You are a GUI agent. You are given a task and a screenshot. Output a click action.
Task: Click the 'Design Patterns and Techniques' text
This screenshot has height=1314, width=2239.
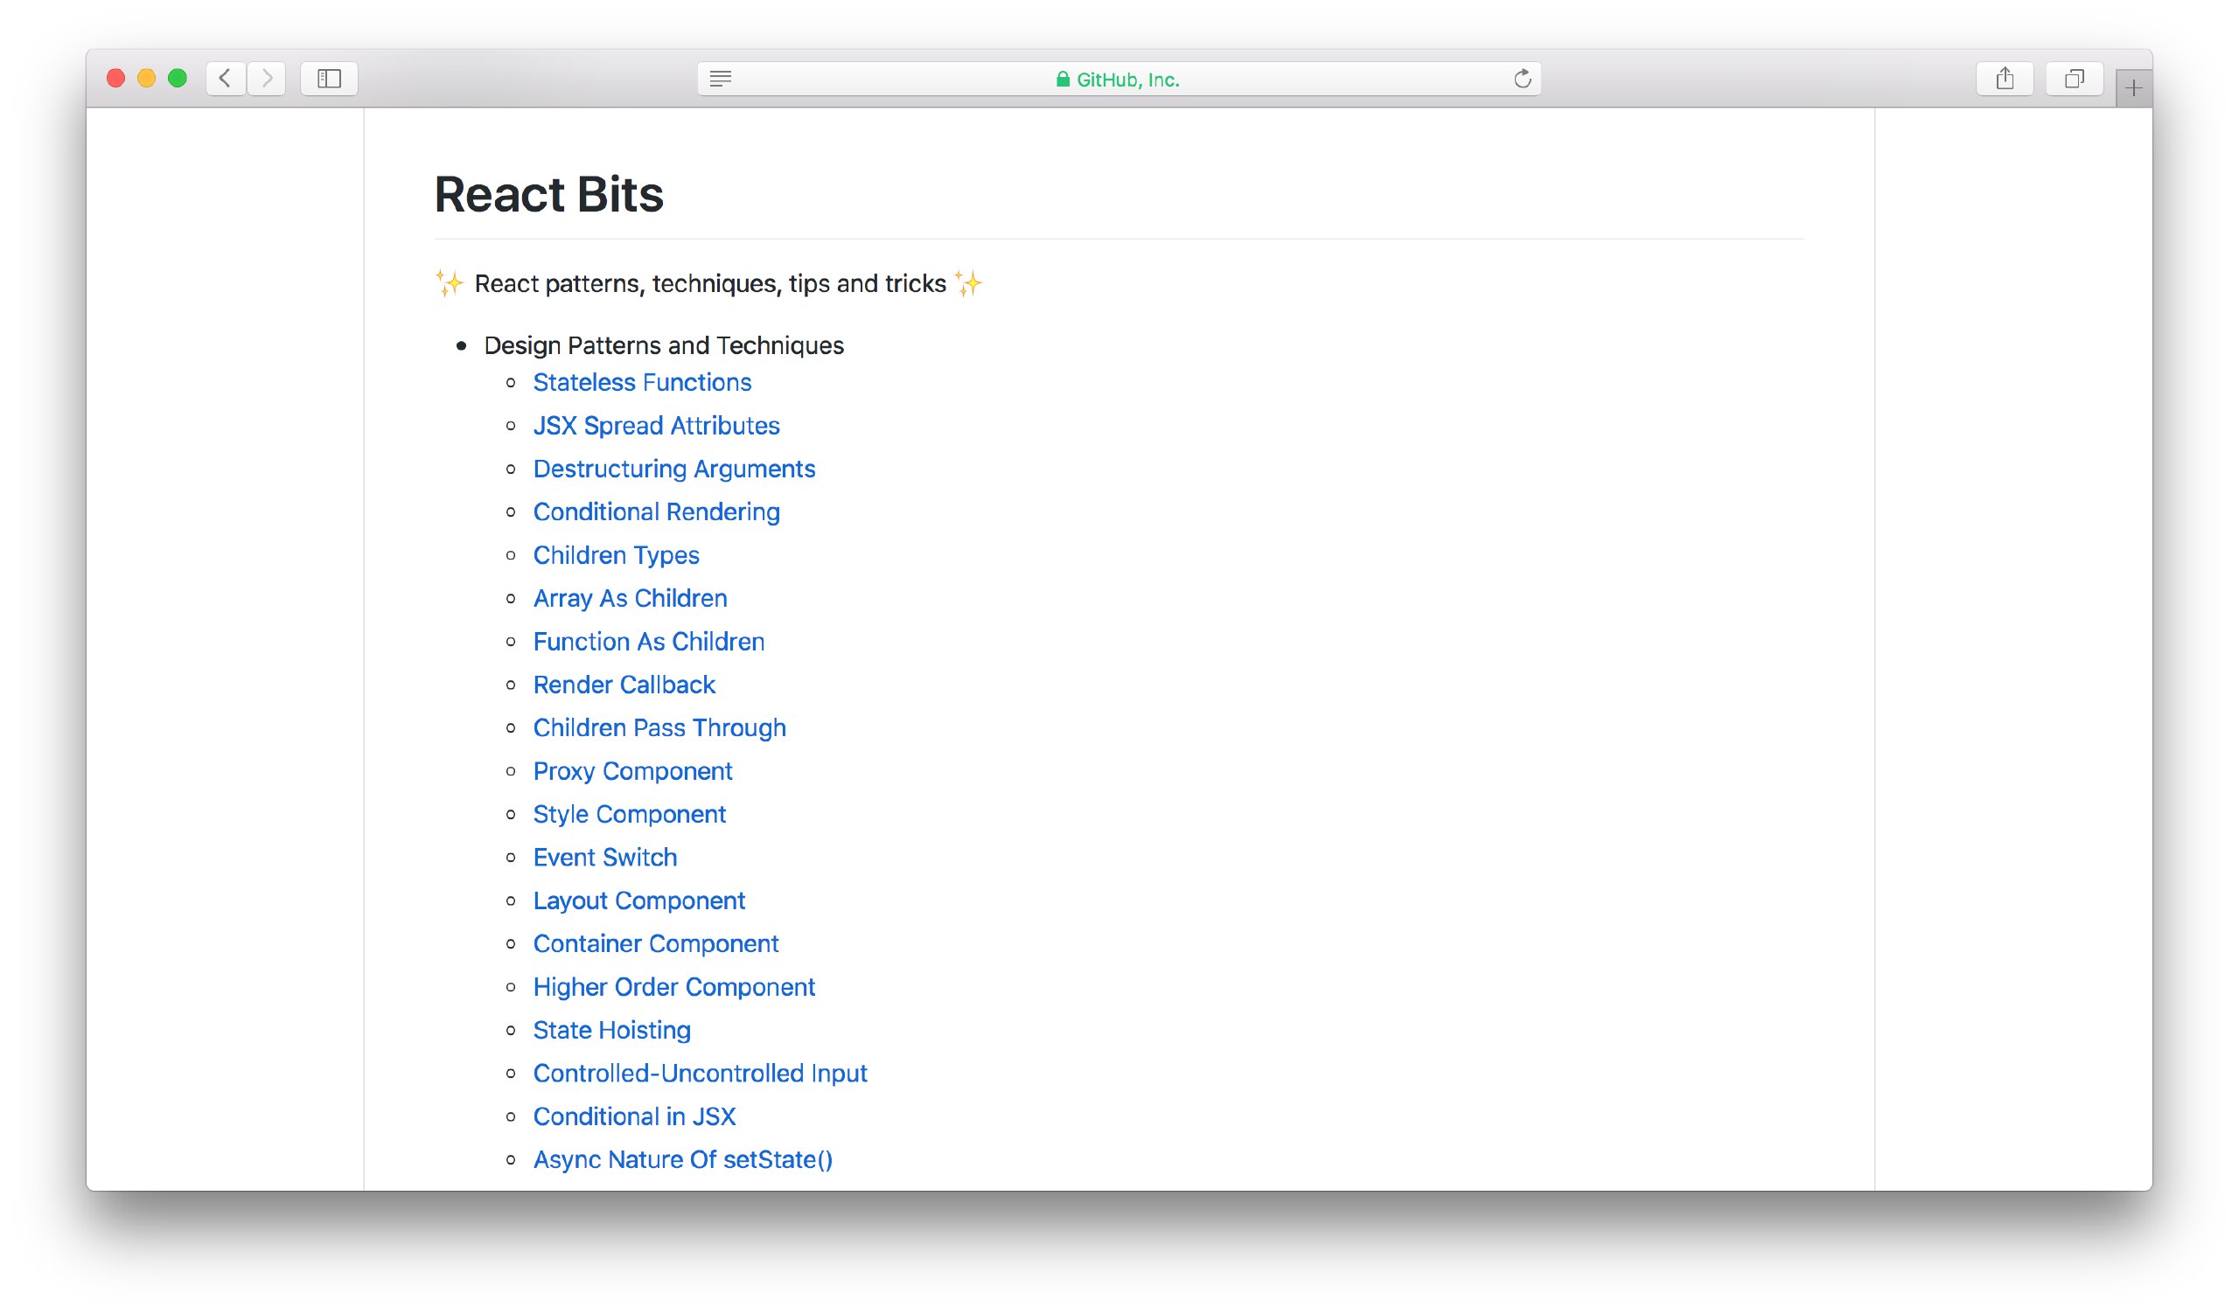coord(664,345)
